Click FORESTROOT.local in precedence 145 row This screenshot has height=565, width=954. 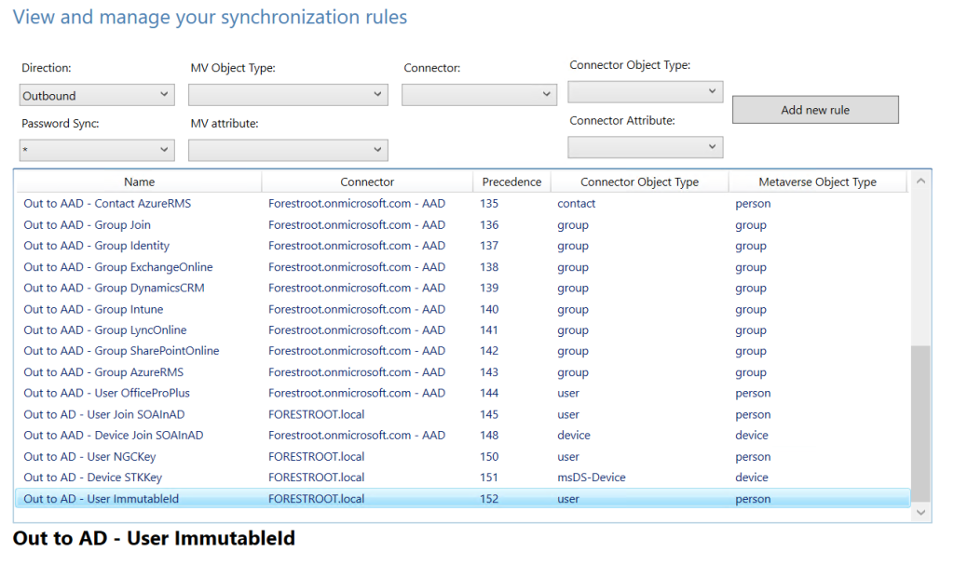pos(317,414)
